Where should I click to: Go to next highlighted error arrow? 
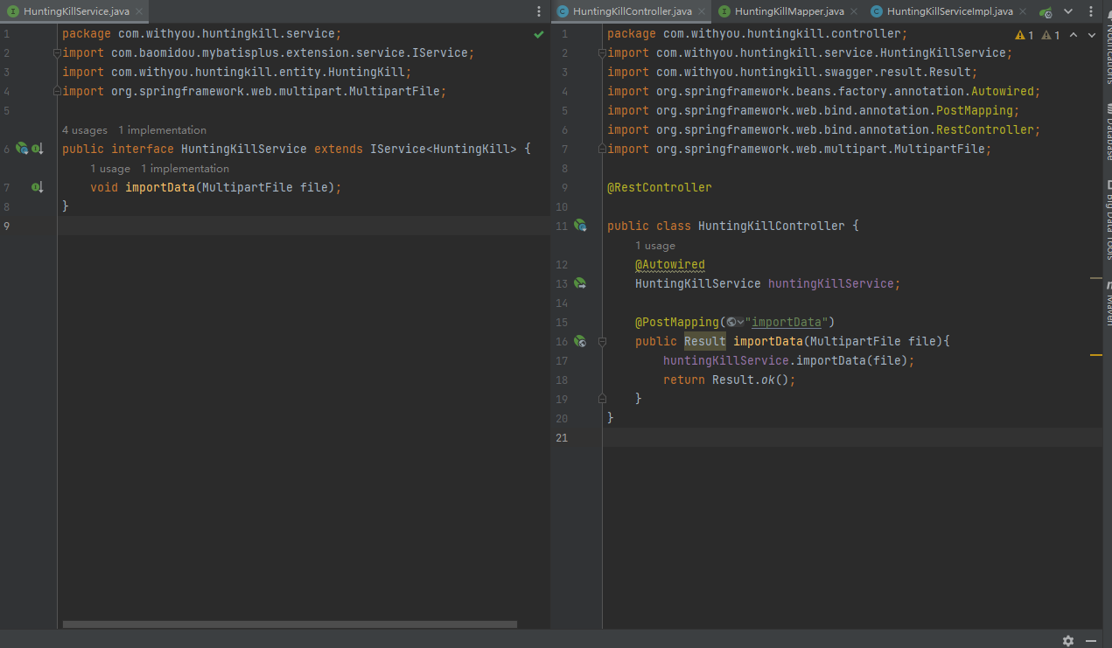pyautogui.click(x=1091, y=35)
